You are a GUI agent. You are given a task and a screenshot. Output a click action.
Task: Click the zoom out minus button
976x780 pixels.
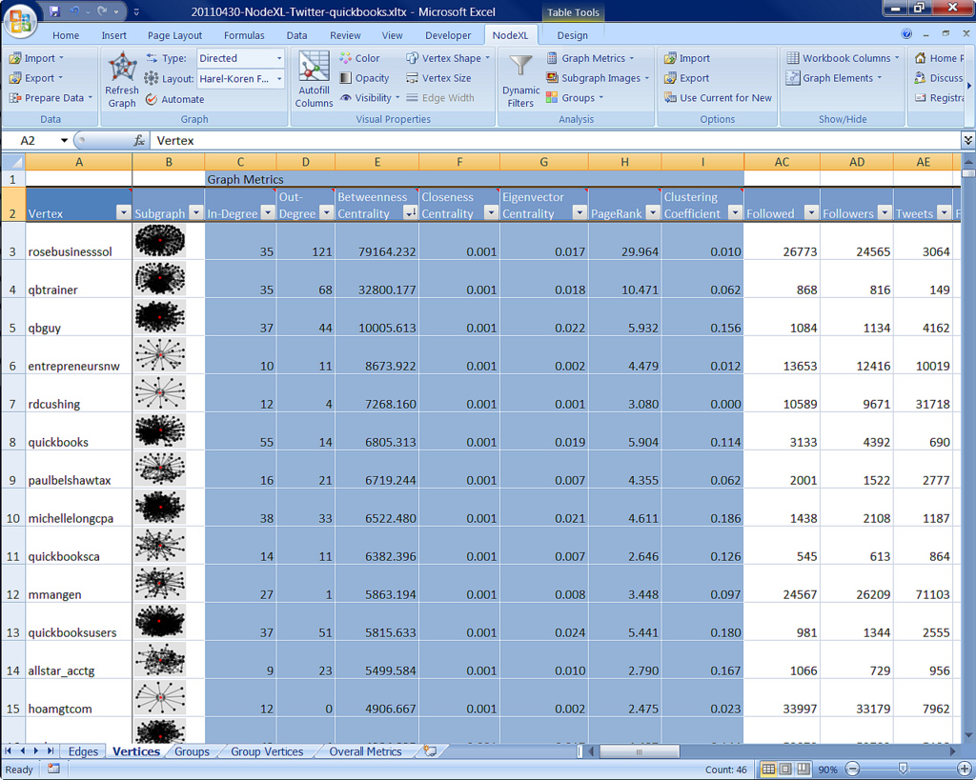(x=852, y=770)
